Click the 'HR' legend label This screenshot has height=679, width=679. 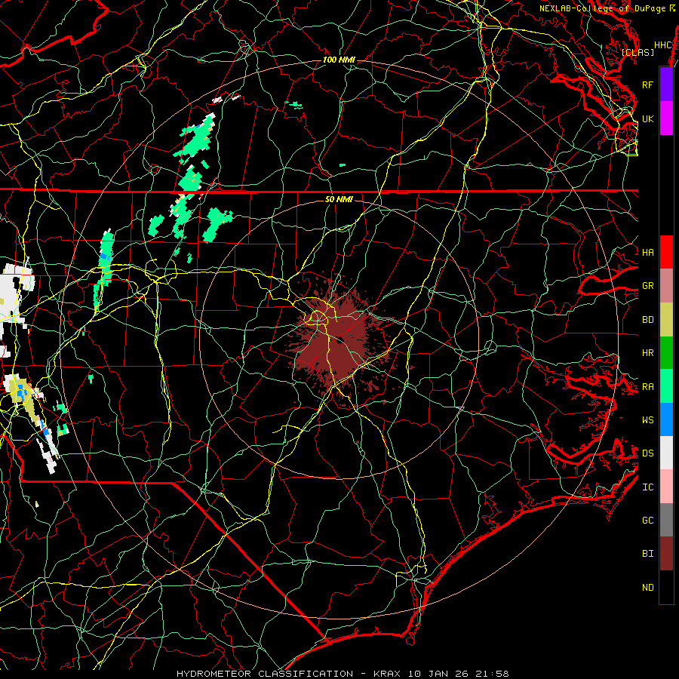tap(648, 353)
